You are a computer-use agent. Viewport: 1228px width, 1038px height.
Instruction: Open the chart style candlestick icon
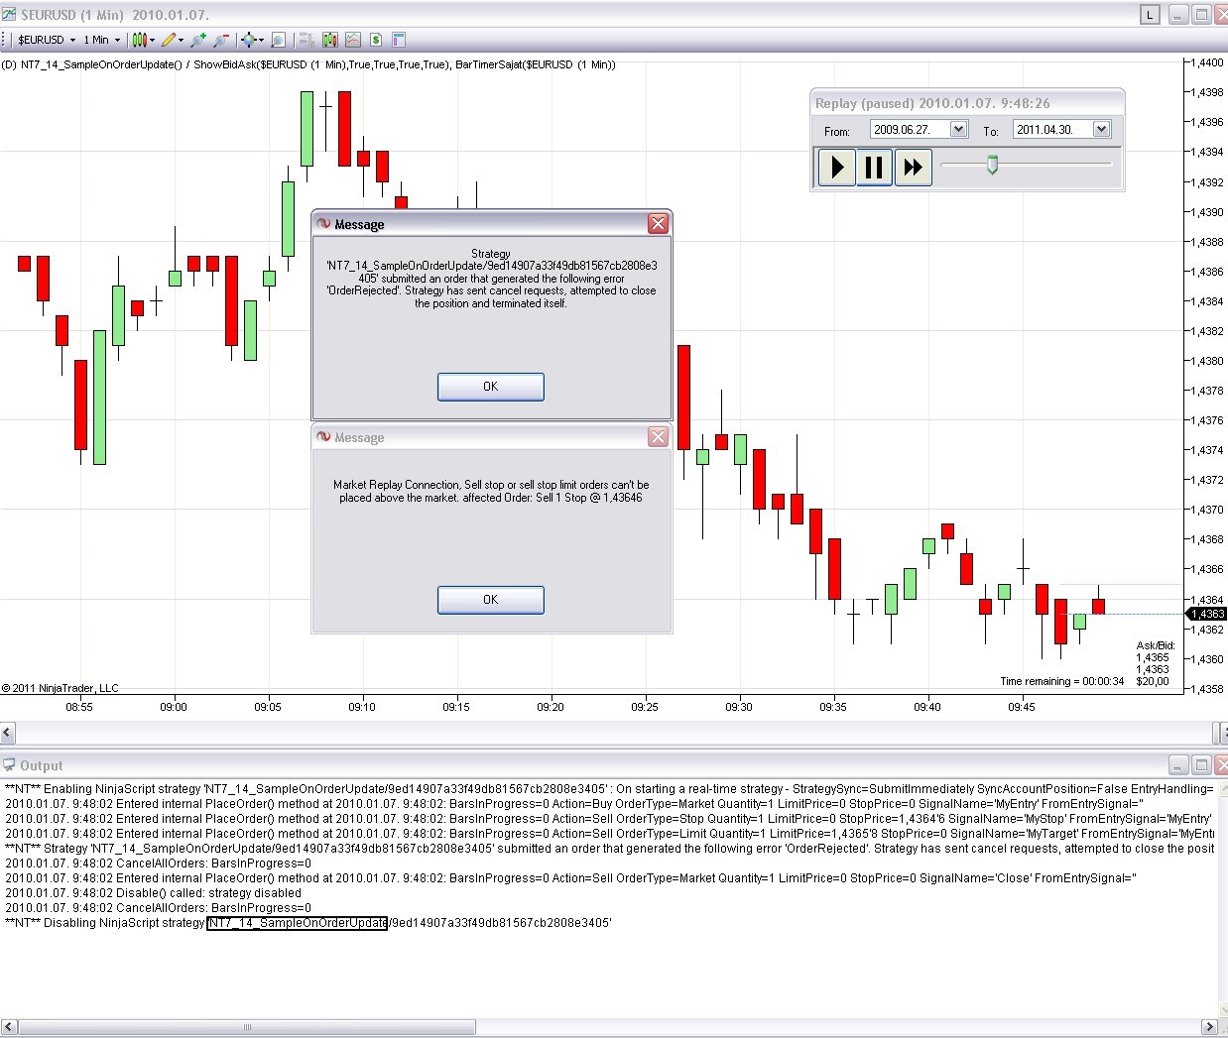(x=139, y=40)
